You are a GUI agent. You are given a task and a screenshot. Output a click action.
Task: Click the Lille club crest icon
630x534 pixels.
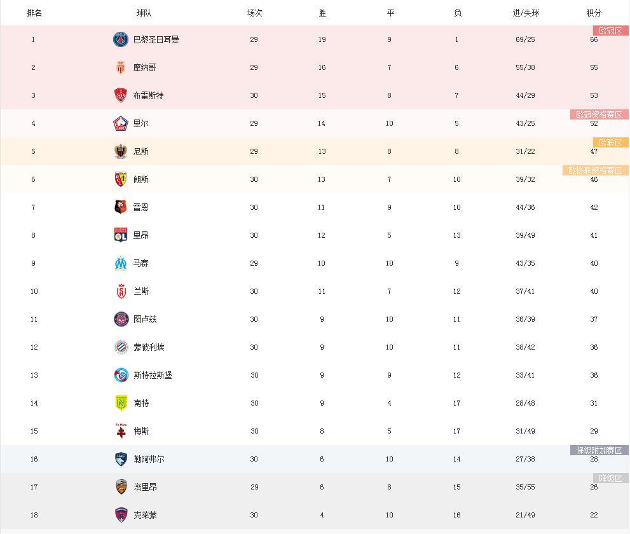121,123
